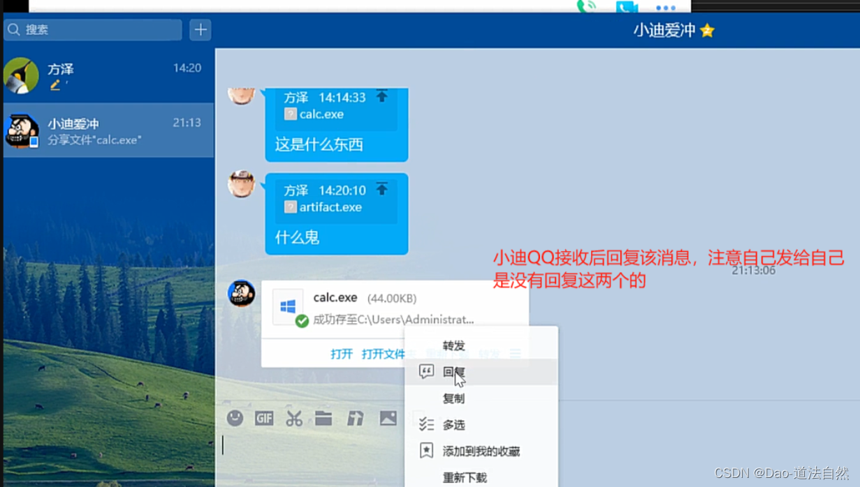Screen dimensions: 860x487
Task: Click the green success checkmark on calc.exe
Action: click(302, 321)
